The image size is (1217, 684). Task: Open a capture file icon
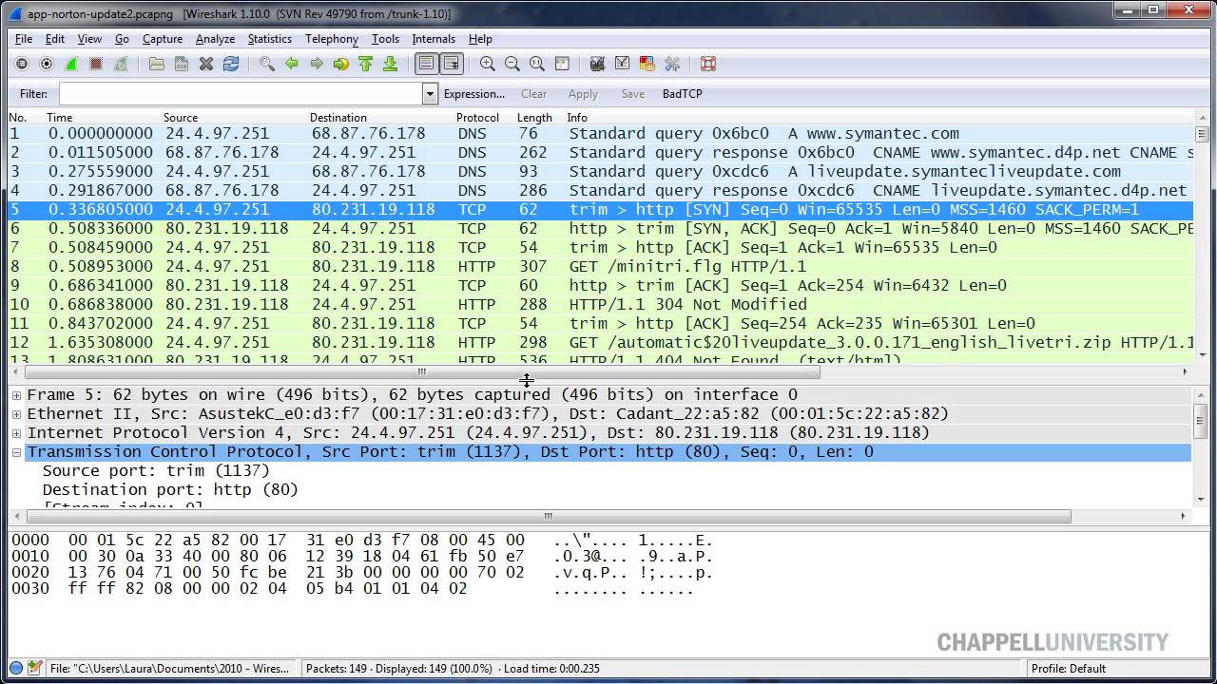tap(157, 64)
